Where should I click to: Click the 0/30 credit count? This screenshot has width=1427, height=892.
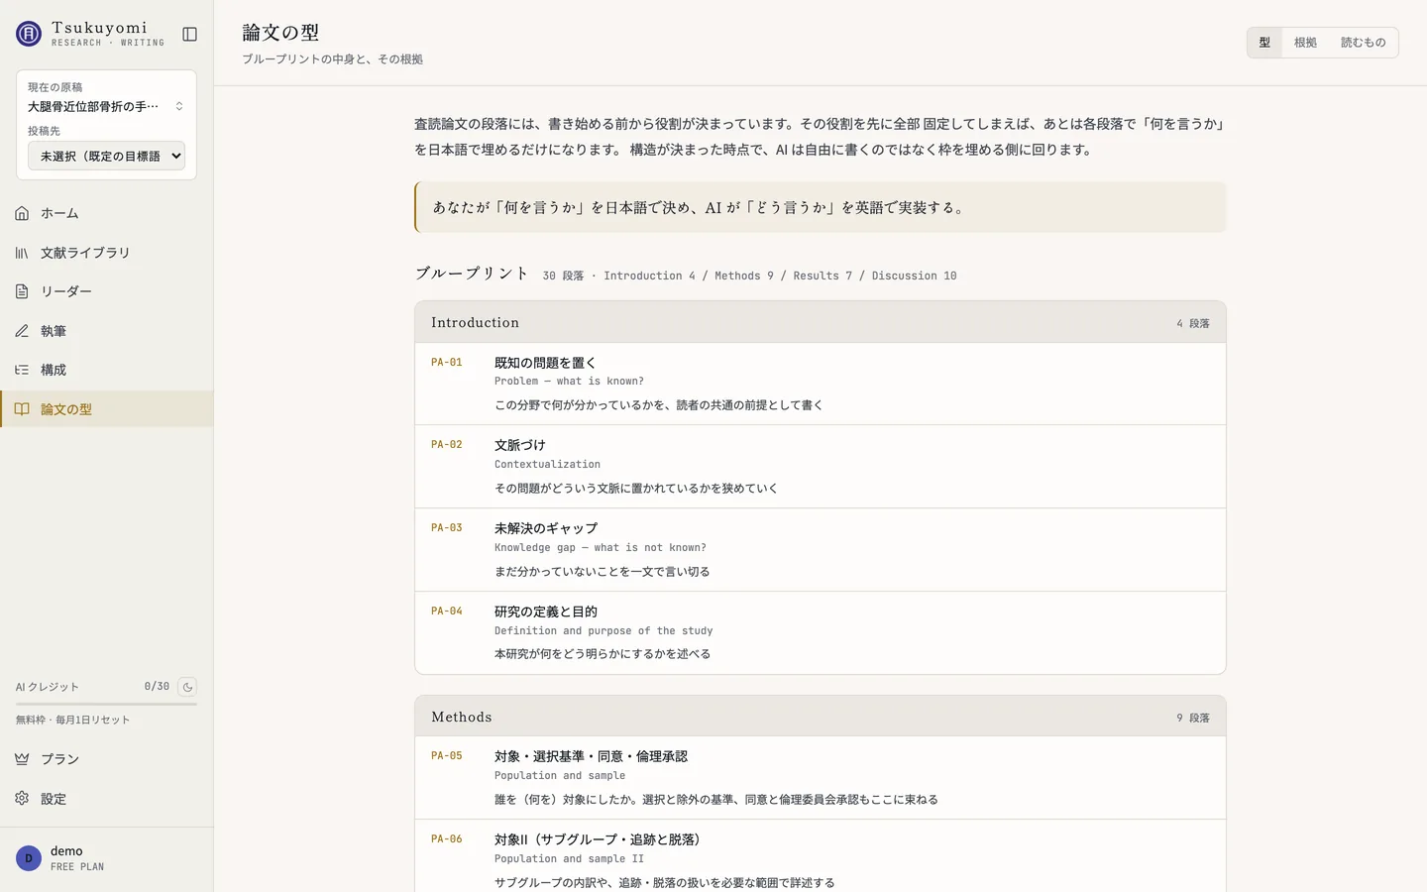pos(157,687)
